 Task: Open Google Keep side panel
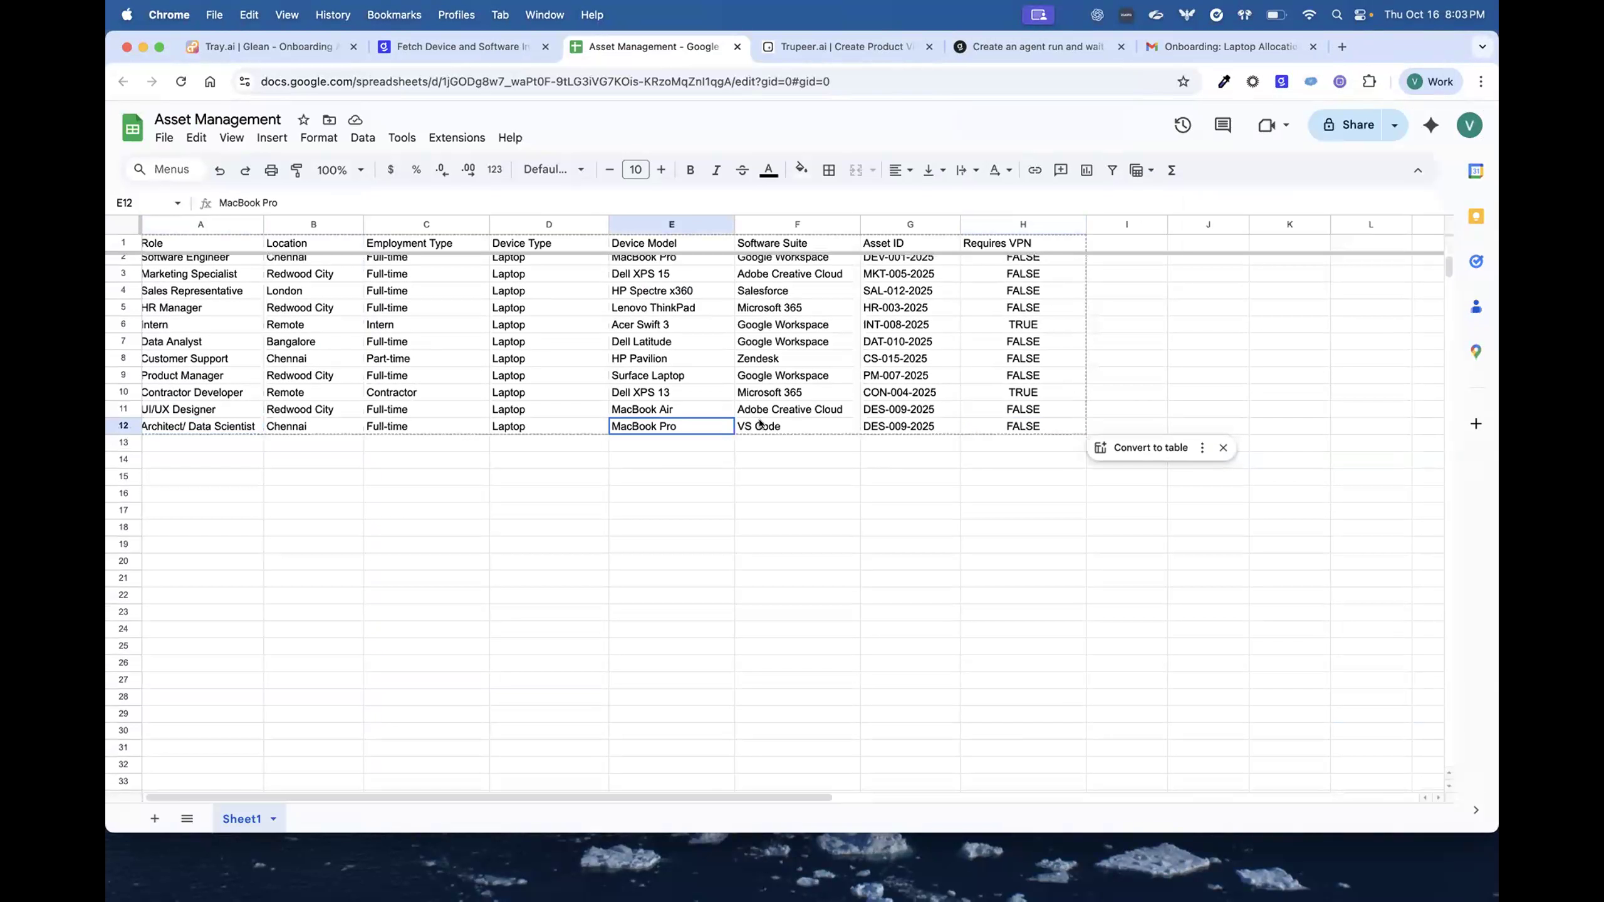[x=1476, y=215]
